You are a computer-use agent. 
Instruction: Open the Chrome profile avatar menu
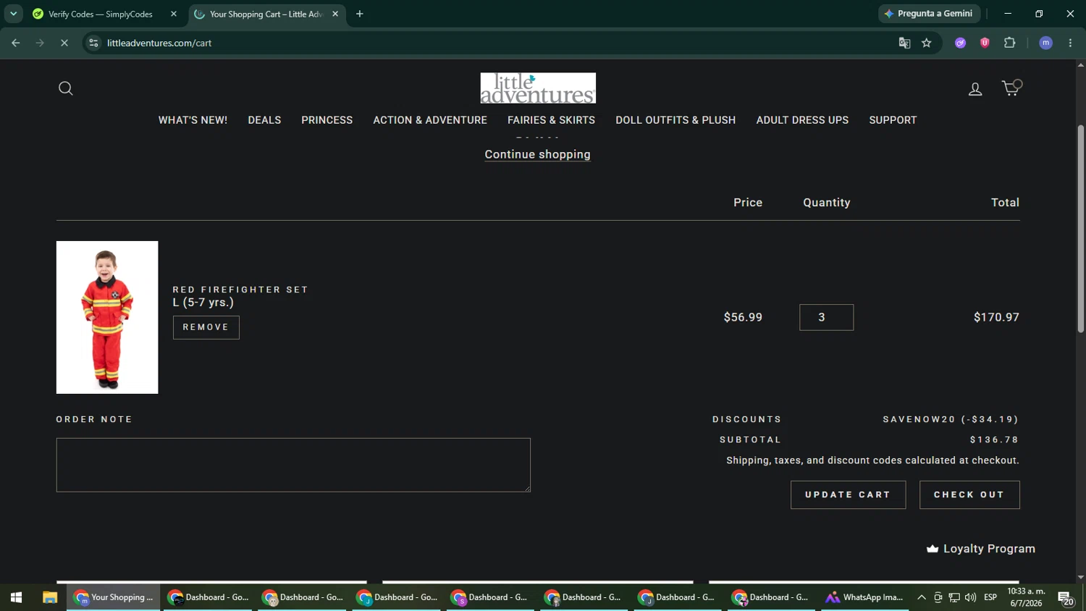click(1045, 43)
